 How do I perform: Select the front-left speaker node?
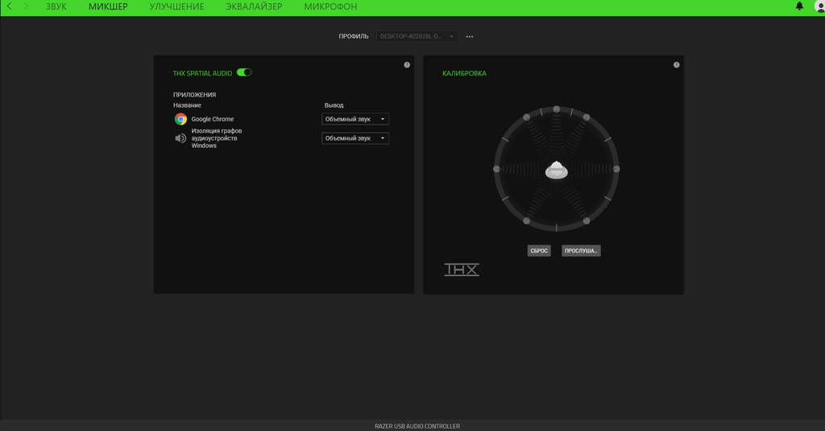pyautogui.click(x=526, y=117)
